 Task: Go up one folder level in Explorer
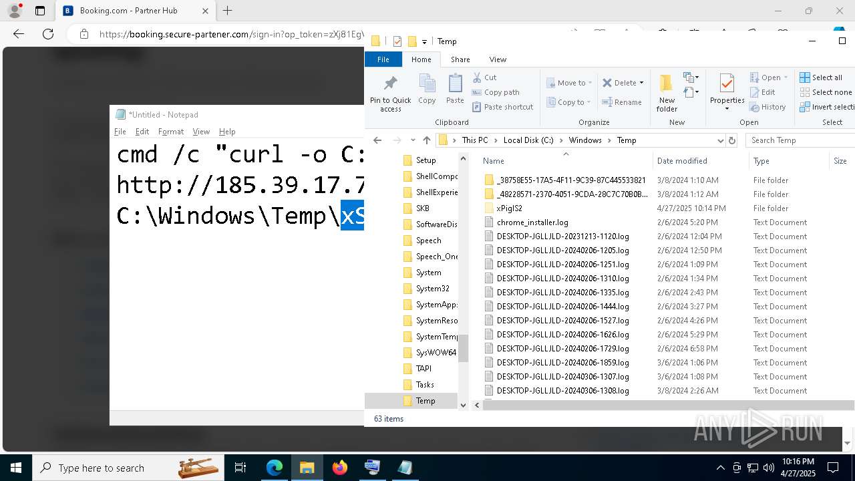427,140
